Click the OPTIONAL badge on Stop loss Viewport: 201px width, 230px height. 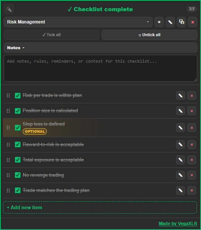click(35, 131)
